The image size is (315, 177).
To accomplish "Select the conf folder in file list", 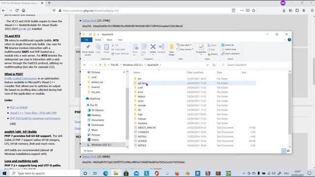I will click(140, 88).
